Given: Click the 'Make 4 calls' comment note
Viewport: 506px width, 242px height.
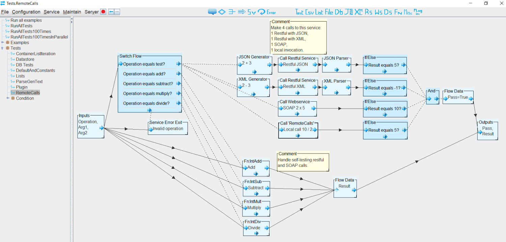Looking at the screenshot, I should pyautogui.click(x=299, y=36).
